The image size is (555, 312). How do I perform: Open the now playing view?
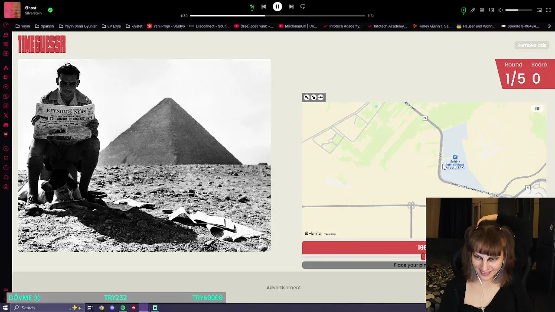464,10
